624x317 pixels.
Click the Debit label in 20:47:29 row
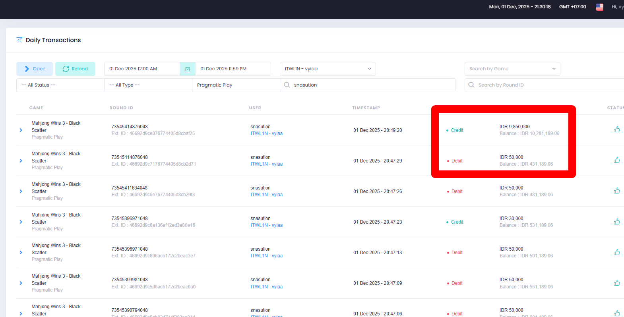pos(457,161)
